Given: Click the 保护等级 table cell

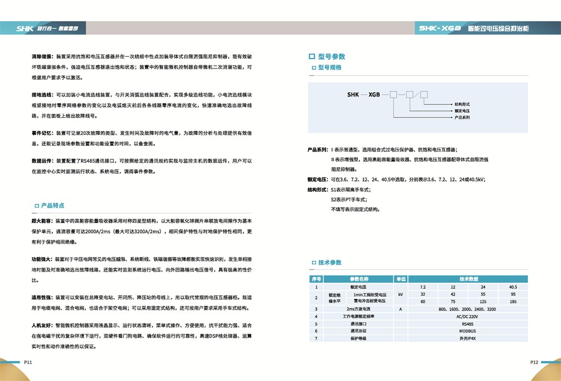Looking at the screenshot, I should (x=358, y=338).
